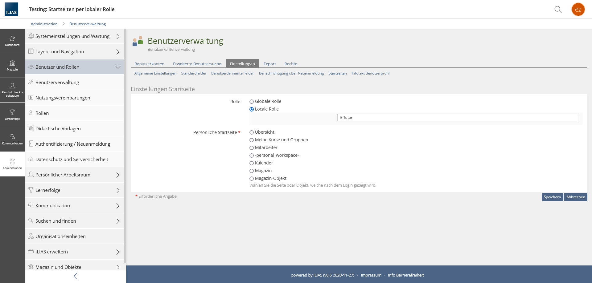Open the Export tab
The height and width of the screenshot is (283, 592).
[269, 64]
